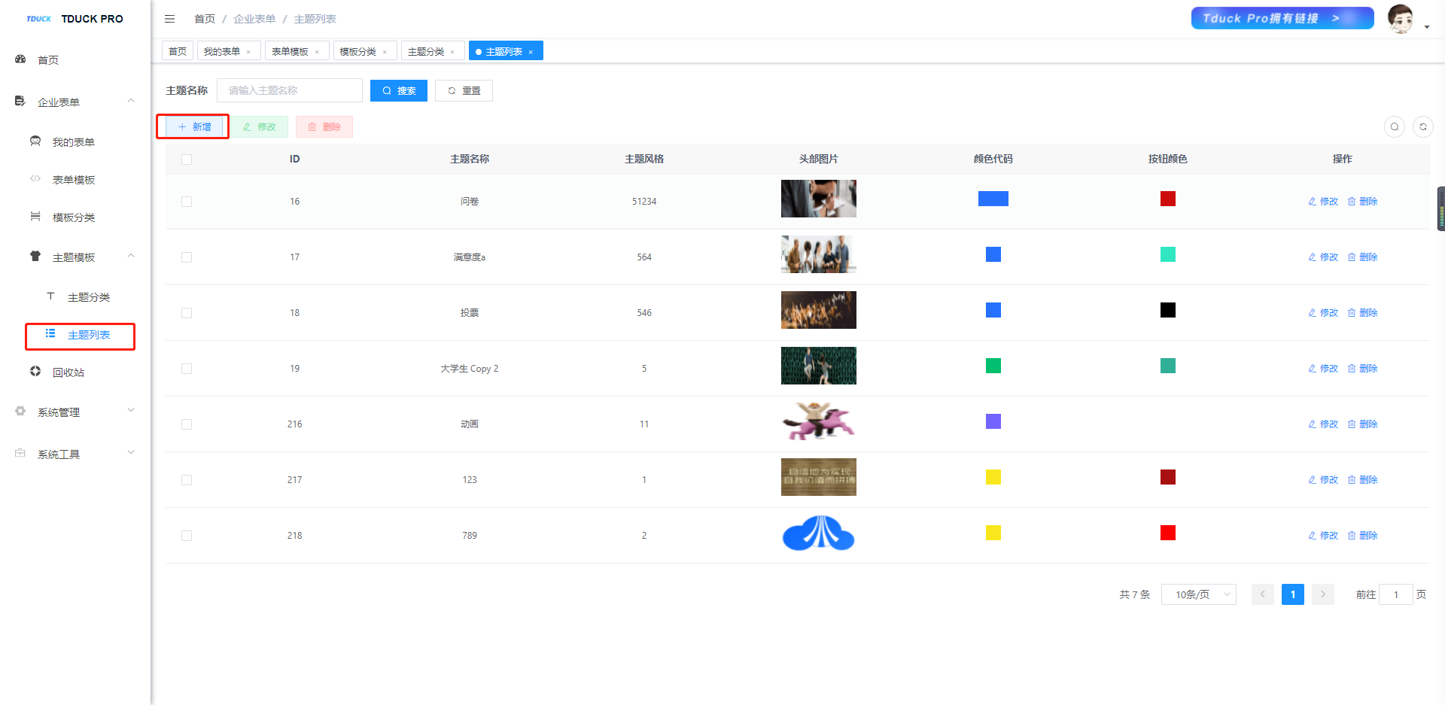
Task: Open the 首页 dashboard in sidebar
Action: [48, 60]
